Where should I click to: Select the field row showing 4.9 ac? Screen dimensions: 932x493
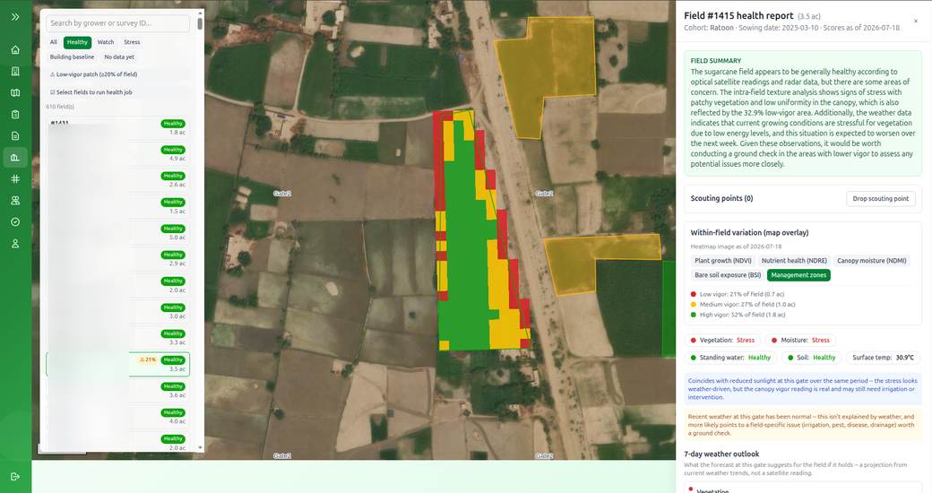click(117, 154)
